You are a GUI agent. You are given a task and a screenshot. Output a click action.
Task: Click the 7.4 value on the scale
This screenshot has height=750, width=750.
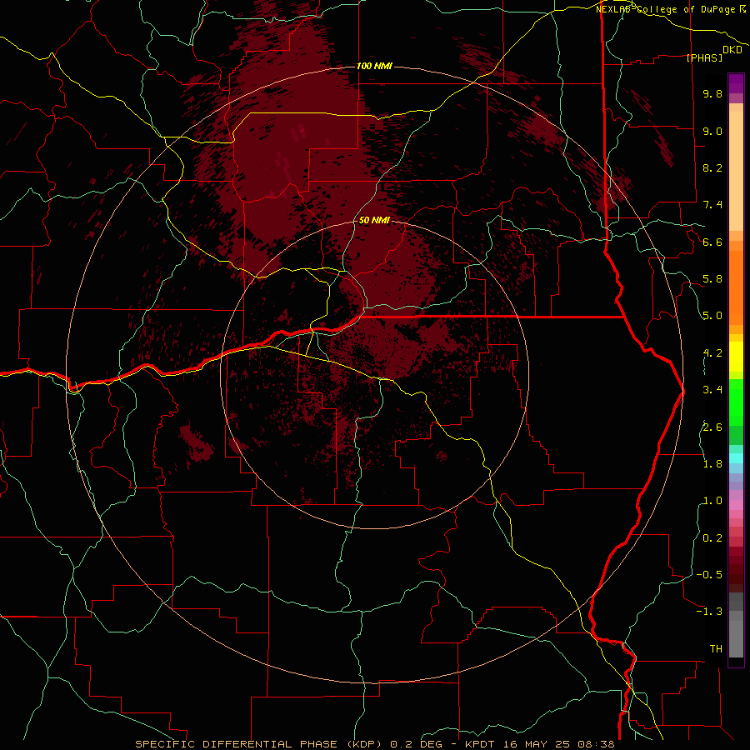point(712,205)
